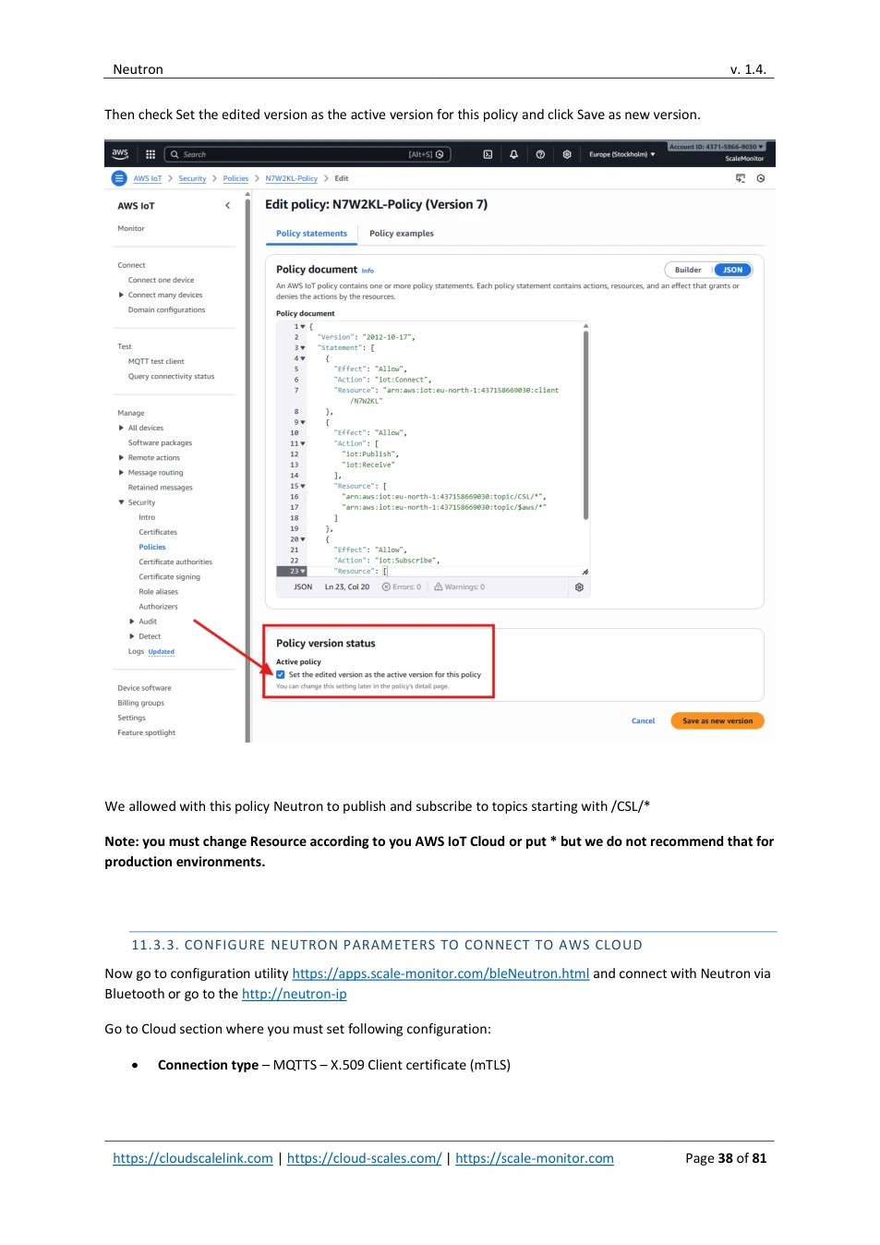The height and width of the screenshot is (1245, 880).
Task: Click the N7W2KL-Policy breadcrumb link
Action: coord(292,178)
